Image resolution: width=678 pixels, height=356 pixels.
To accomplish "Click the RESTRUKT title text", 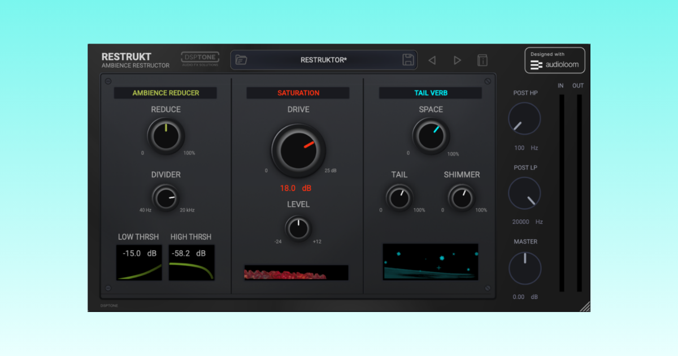I will [126, 57].
